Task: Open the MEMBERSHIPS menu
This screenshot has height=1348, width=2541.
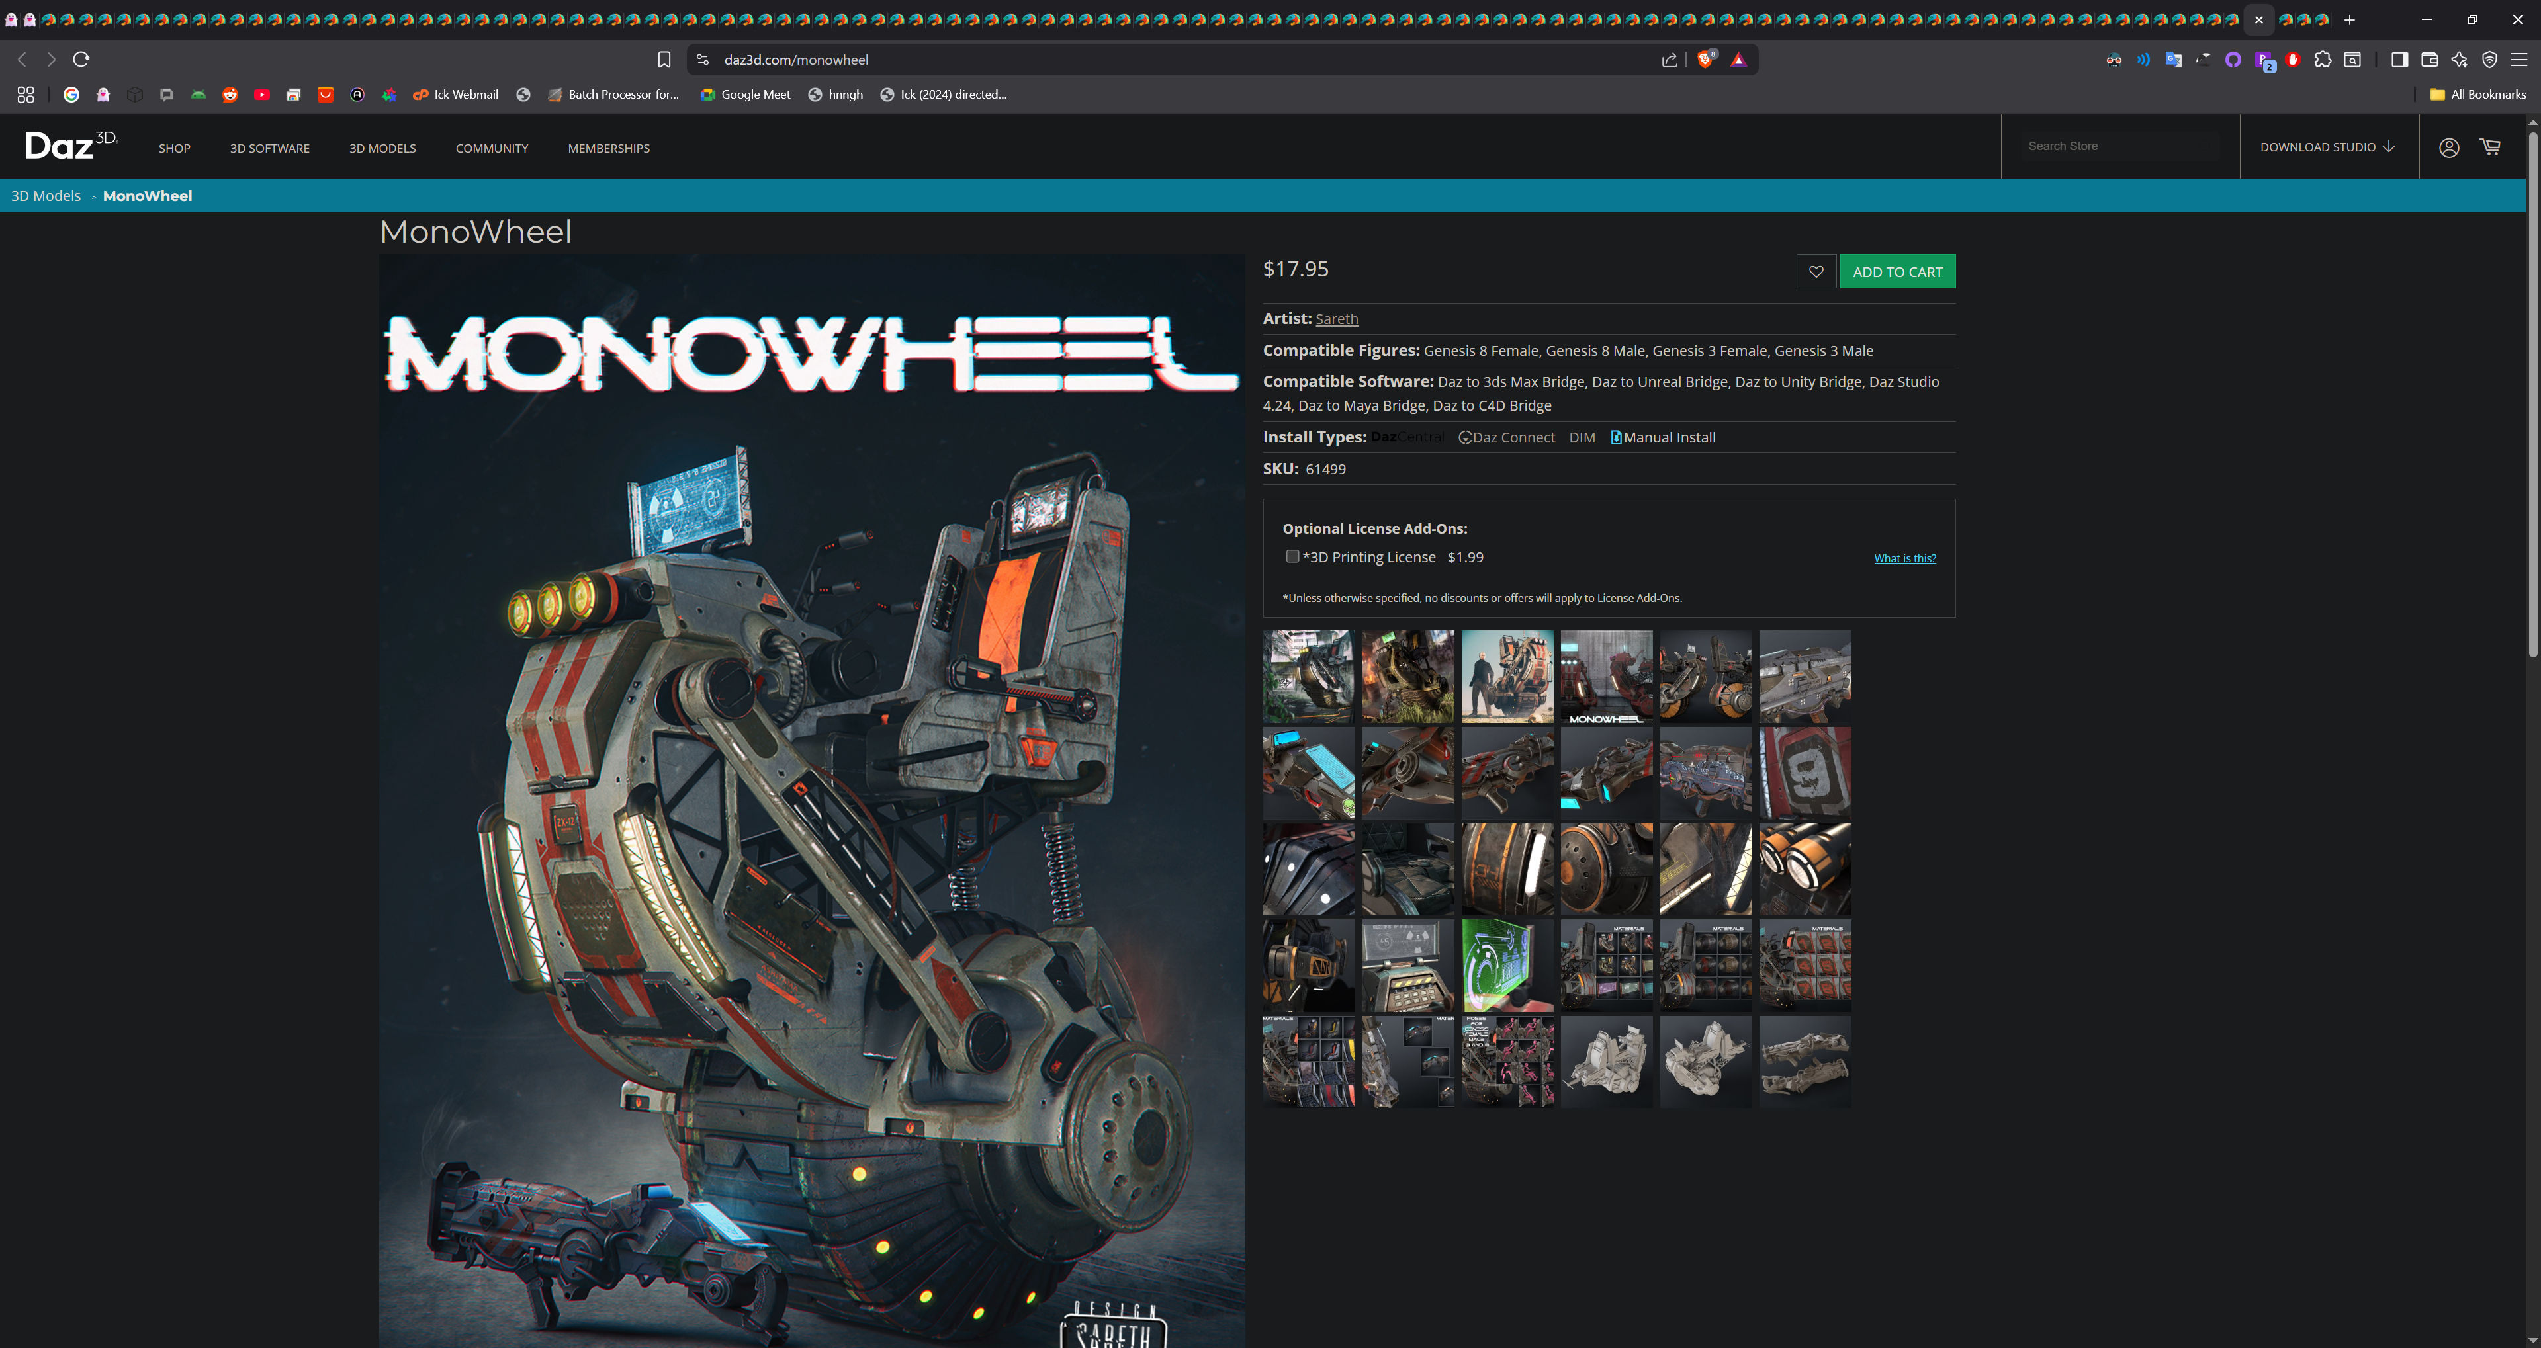Action: coord(609,148)
